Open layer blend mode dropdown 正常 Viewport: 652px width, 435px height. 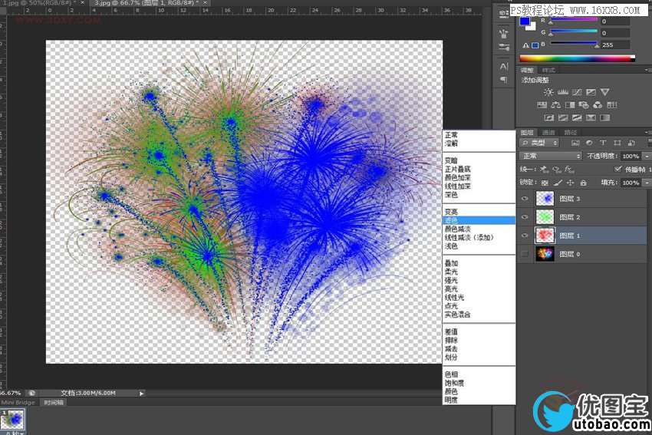(x=551, y=156)
